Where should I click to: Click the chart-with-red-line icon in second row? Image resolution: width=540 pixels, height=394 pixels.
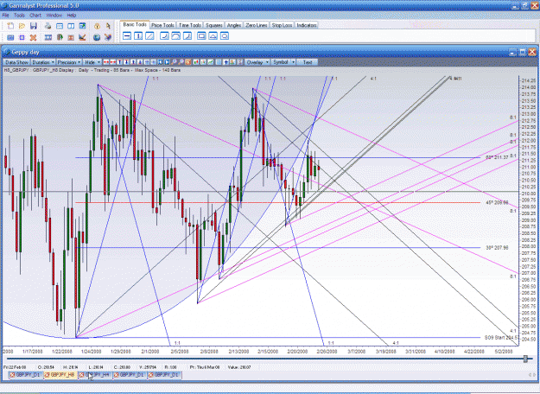tap(82, 37)
